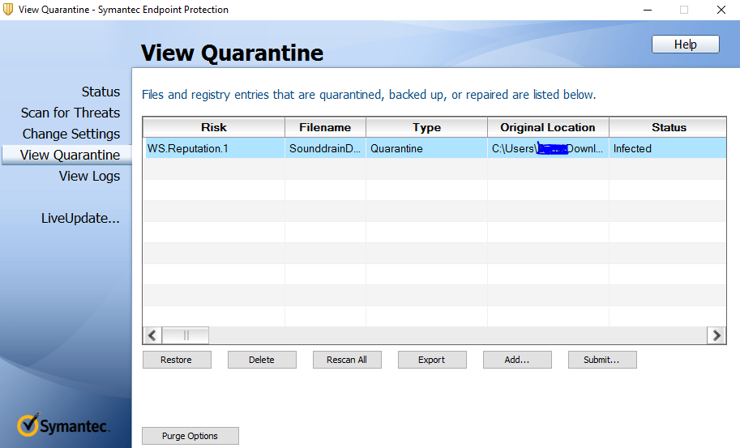
Task: Click the Infected status cell
Action: pyautogui.click(x=668, y=148)
